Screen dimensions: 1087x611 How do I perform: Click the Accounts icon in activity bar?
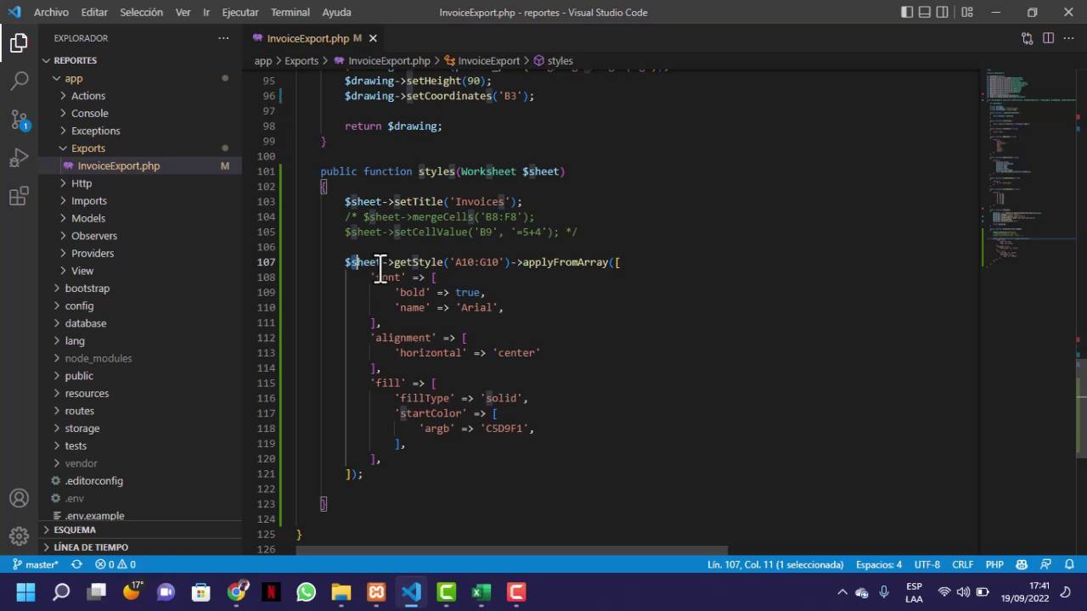point(19,498)
